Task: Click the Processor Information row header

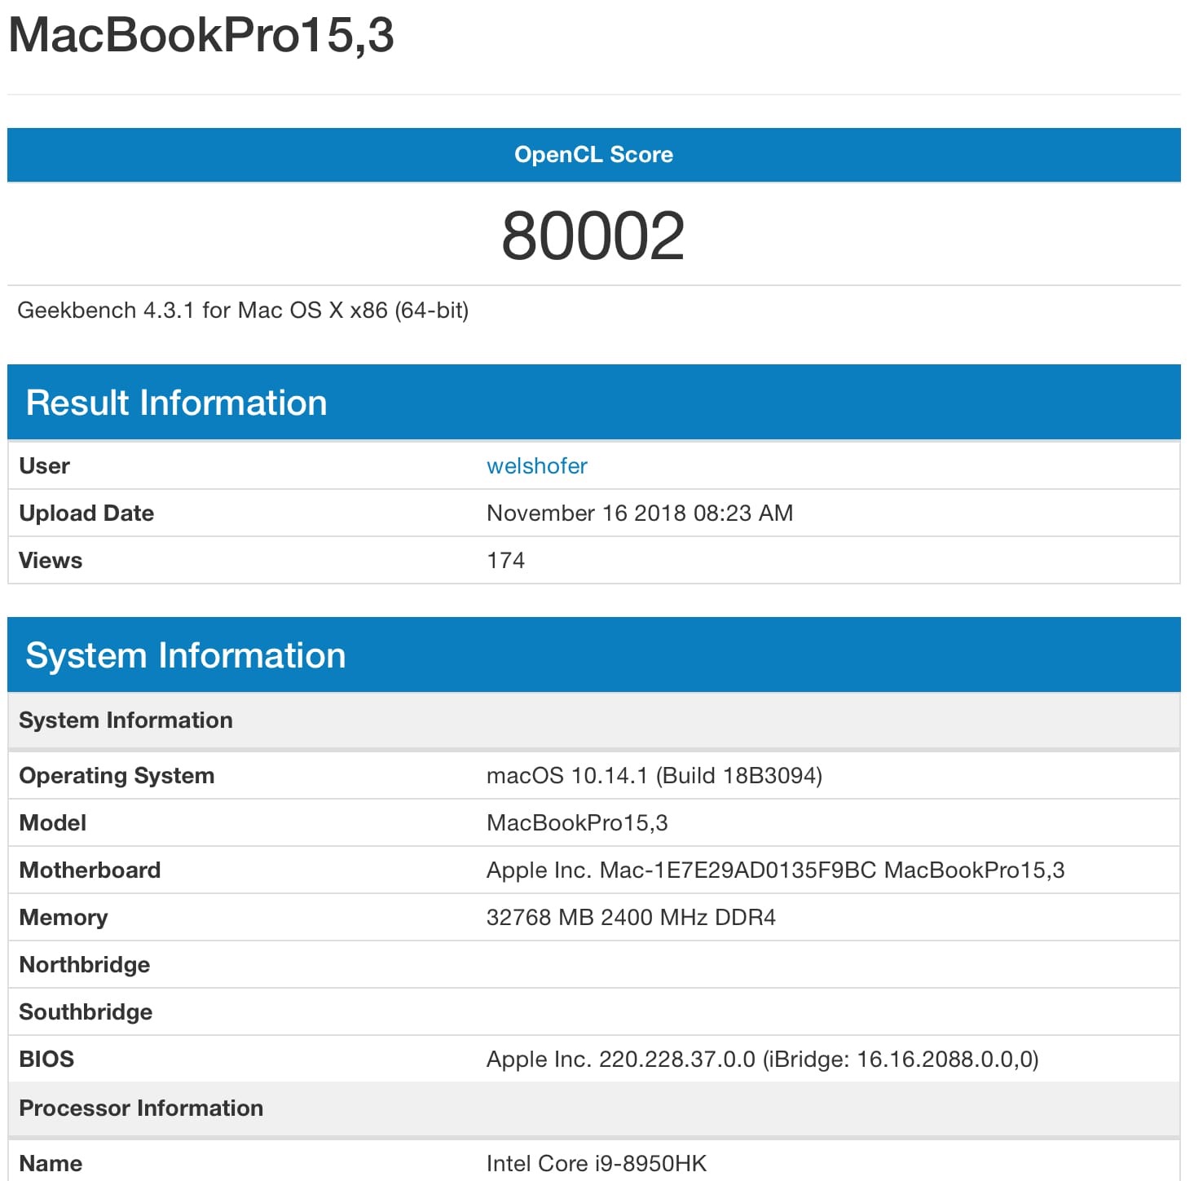Action: point(142,1108)
